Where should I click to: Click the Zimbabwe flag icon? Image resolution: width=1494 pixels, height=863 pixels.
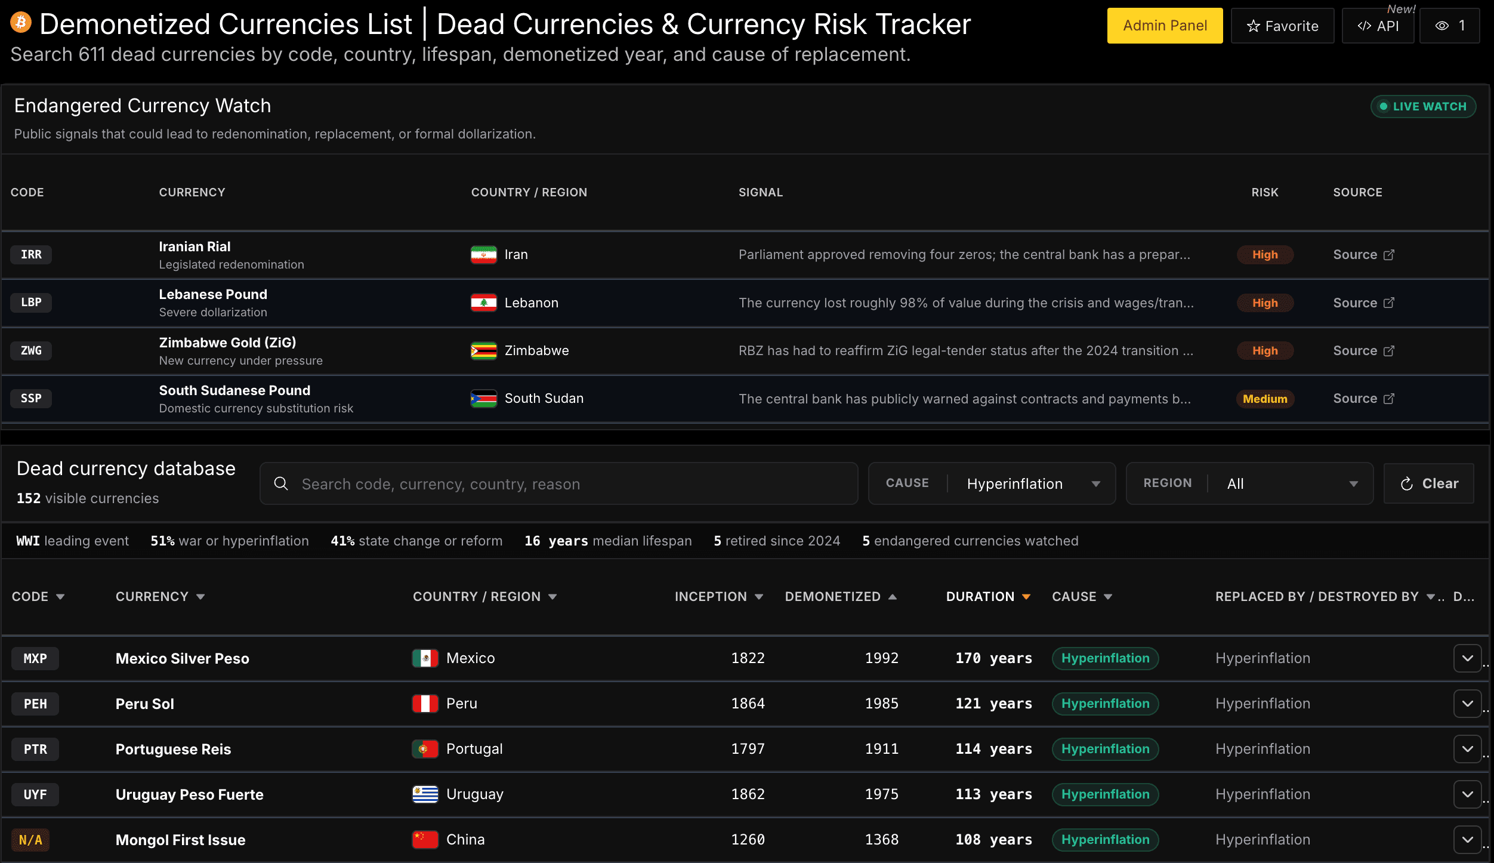[x=483, y=350]
